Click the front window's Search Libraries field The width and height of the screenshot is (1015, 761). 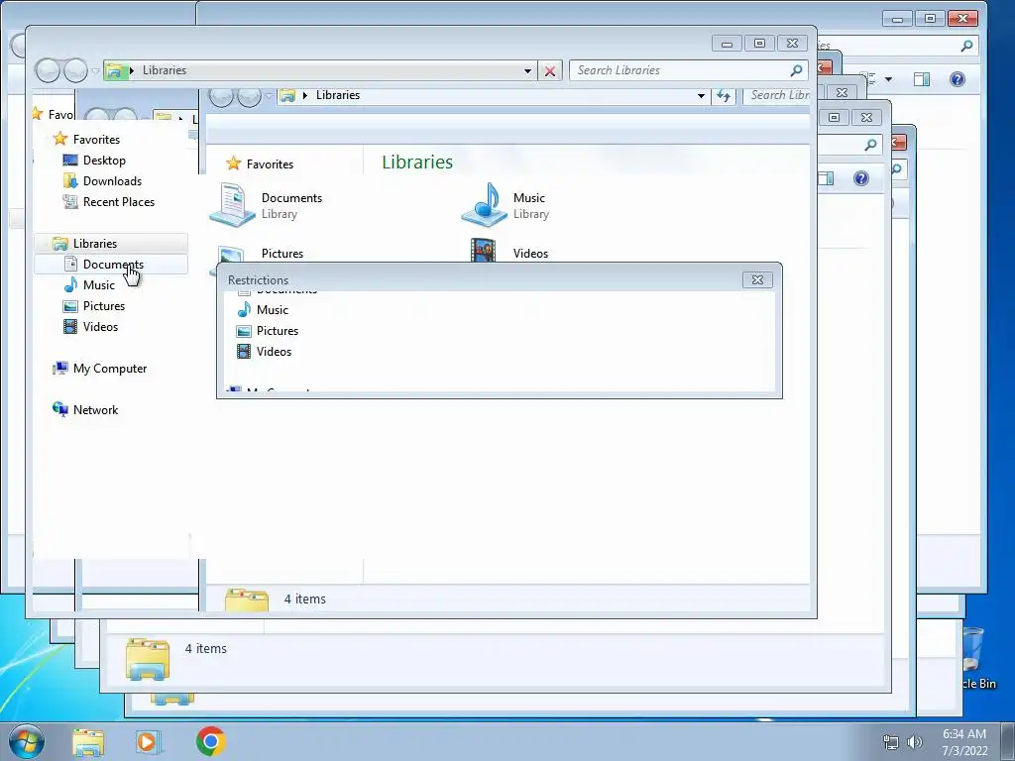680,70
